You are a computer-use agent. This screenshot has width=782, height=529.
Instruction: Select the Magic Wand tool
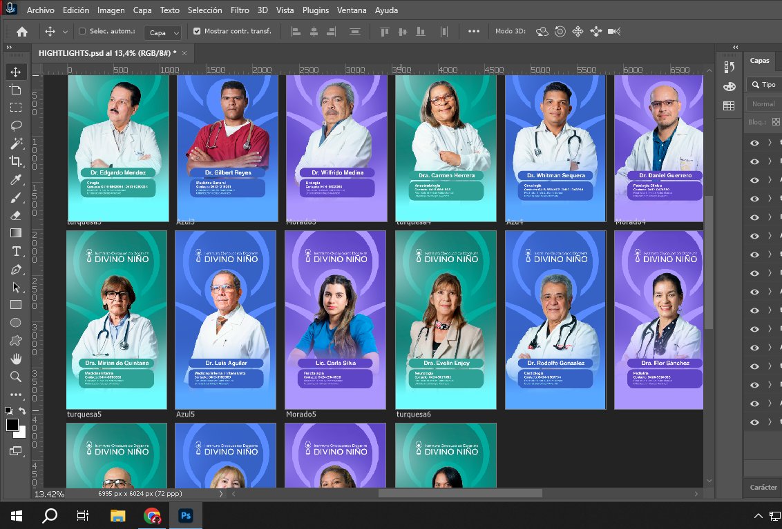(x=16, y=143)
